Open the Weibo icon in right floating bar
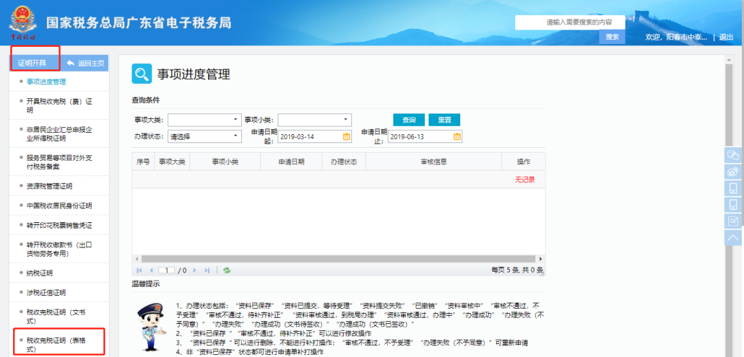744x357 pixels. [x=734, y=171]
